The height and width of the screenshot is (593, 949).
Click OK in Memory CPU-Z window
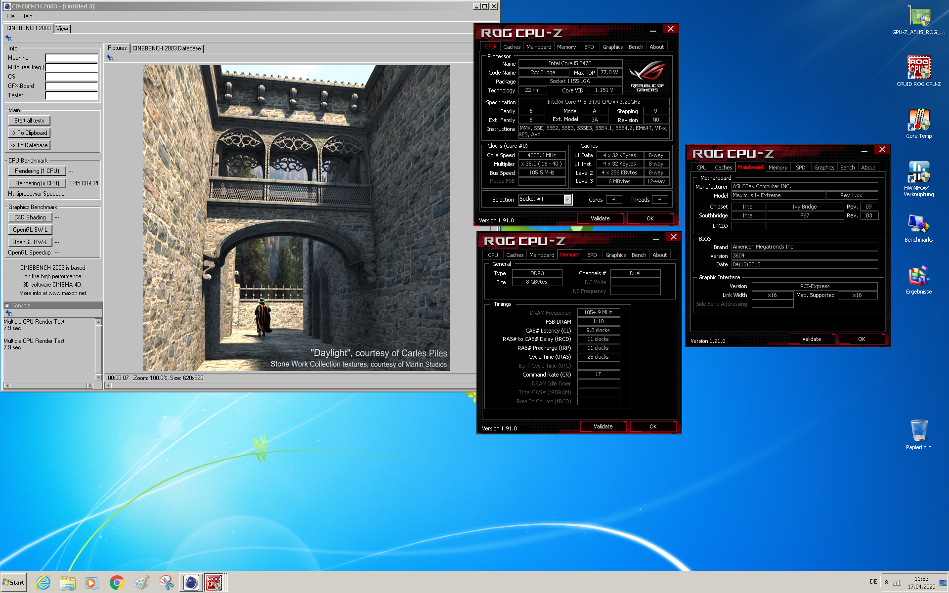653,426
